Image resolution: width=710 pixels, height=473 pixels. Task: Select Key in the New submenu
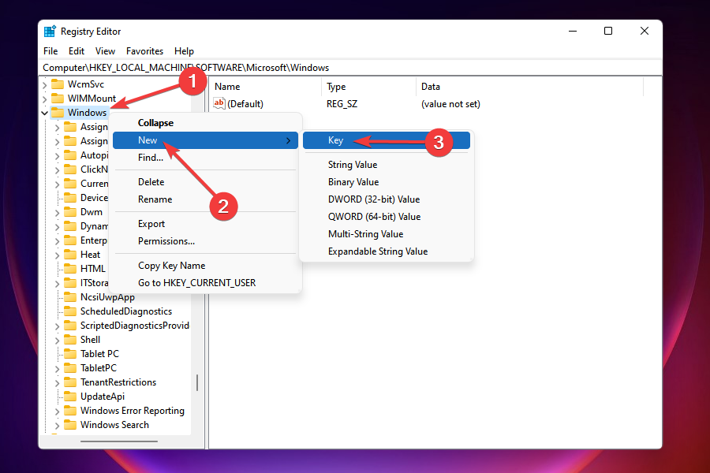coord(387,140)
